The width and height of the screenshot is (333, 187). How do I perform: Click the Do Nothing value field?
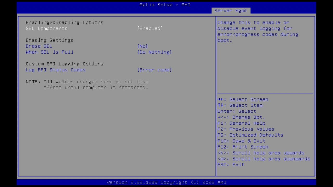tap(155, 52)
